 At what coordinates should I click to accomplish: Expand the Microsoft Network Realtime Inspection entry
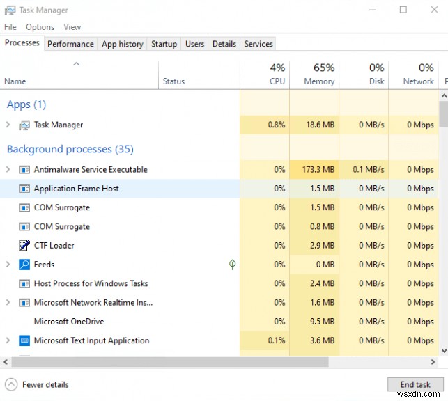(x=8, y=303)
